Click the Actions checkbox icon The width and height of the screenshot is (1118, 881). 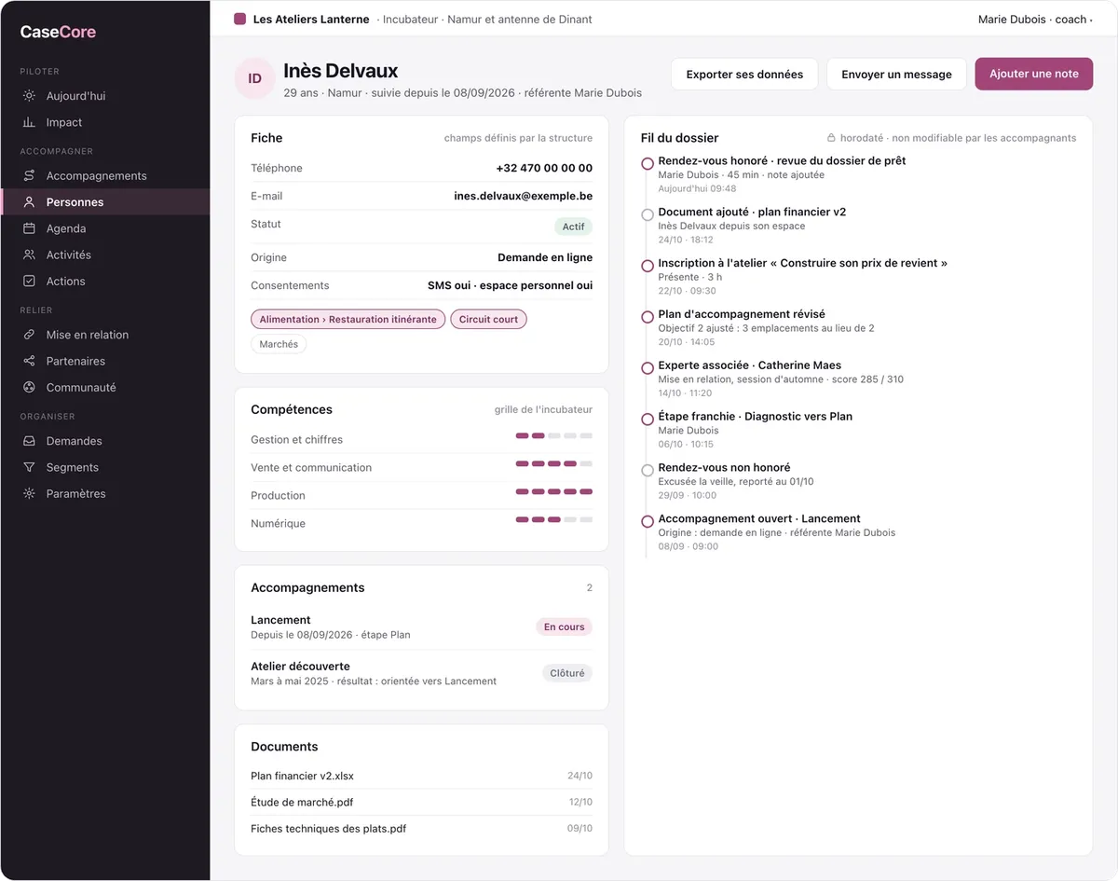(29, 281)
